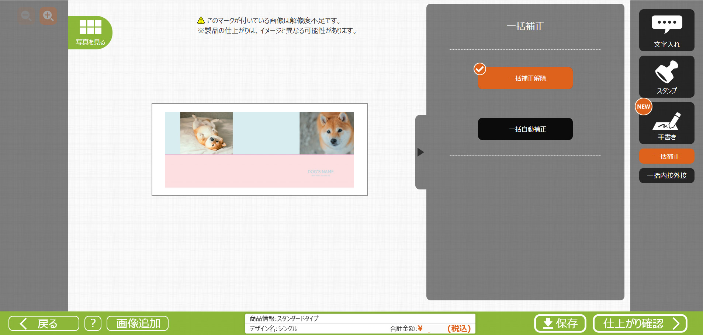Select the スタンプ stamp tool

[x=666, y=77]
